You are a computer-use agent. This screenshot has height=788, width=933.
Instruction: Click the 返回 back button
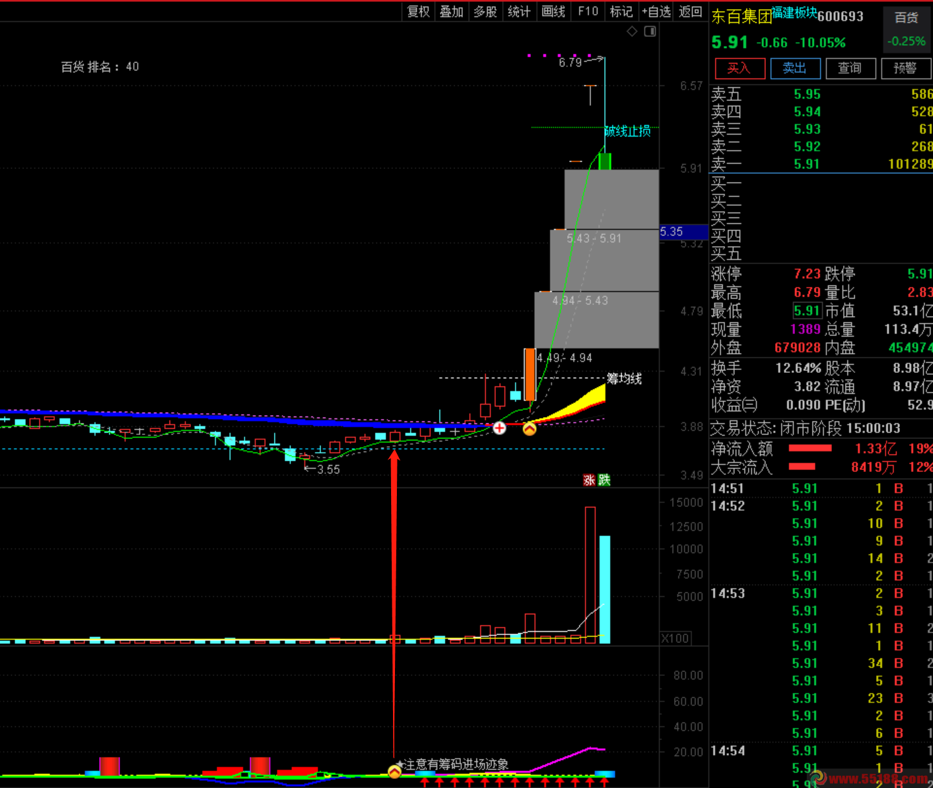pos(690,11)
